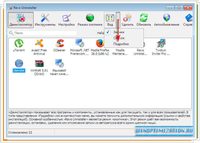This screenshot has height=143, width=200.
Task: Switch view to Подробно
Action: pyautogui.click(x=121, y=44)
